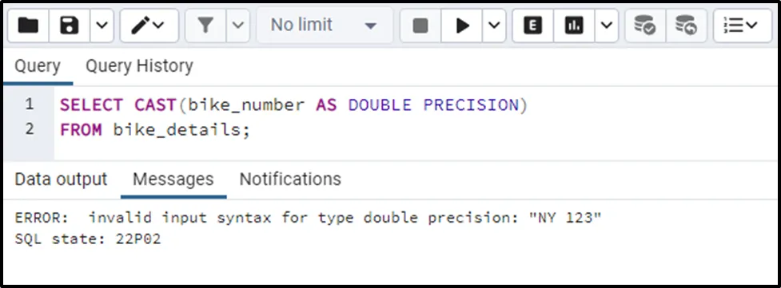Viewport: 781px width, 288px height.
Task: Run Explain Analyze chart icon
Action: [x=574, y=25]
